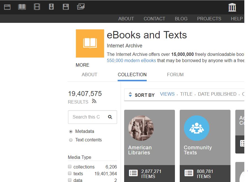Click the 808,781 ITEMS count
Image resolution: width=248 pixels, height=182 pixels.
(205, 174)
